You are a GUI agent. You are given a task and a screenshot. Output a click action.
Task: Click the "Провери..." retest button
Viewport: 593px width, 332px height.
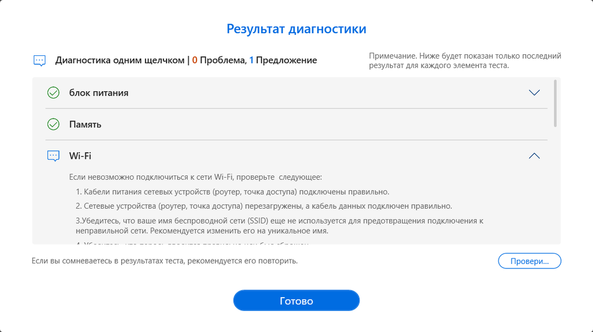click(x=529, y=261)
